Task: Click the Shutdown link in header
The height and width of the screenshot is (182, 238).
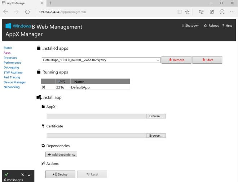Action: [x=190, y=26]
